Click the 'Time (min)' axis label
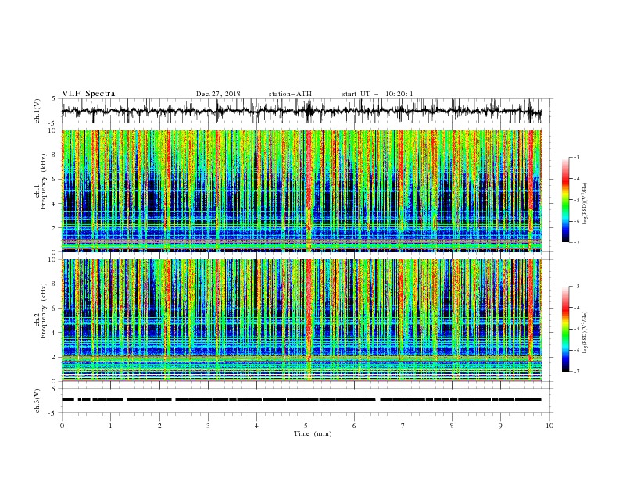The height and width of the screenshot is (478, 619). (313, 433)
